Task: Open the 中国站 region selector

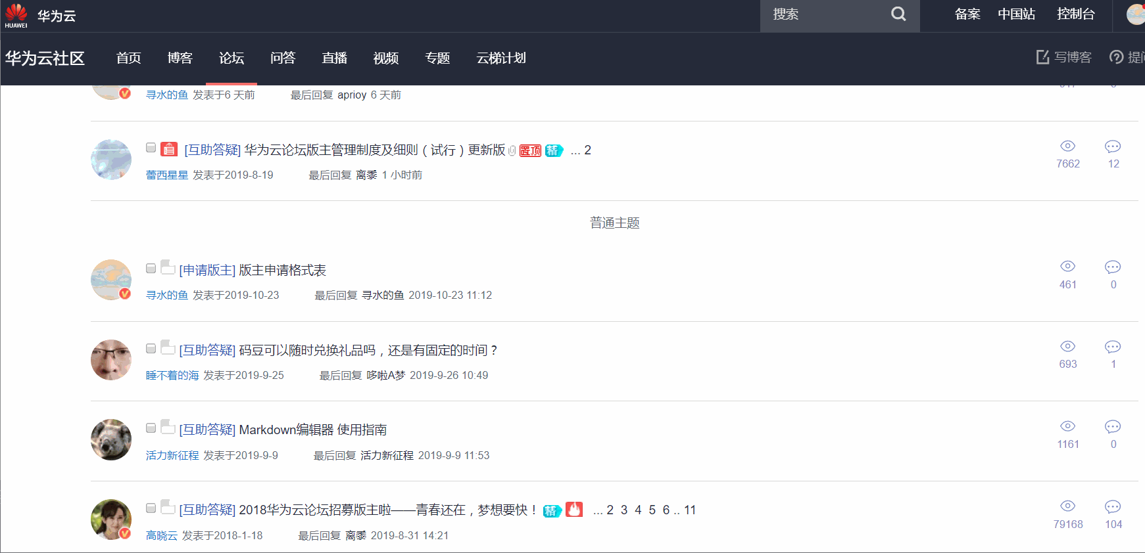Action: tap(1017, 14)
